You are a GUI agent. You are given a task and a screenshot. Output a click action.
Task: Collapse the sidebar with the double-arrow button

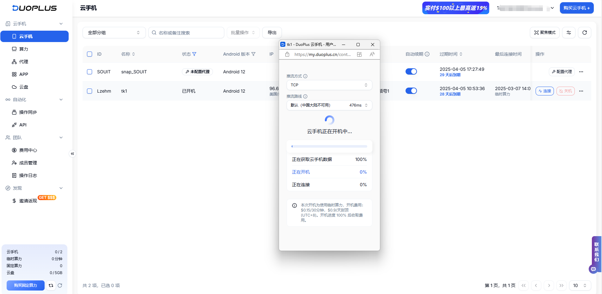point(72,154)
